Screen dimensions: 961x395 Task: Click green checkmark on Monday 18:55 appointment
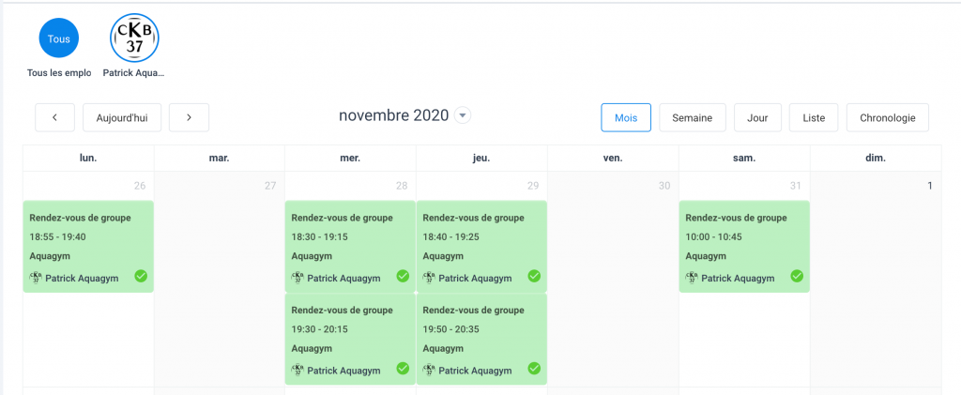(x=140, y=276)
